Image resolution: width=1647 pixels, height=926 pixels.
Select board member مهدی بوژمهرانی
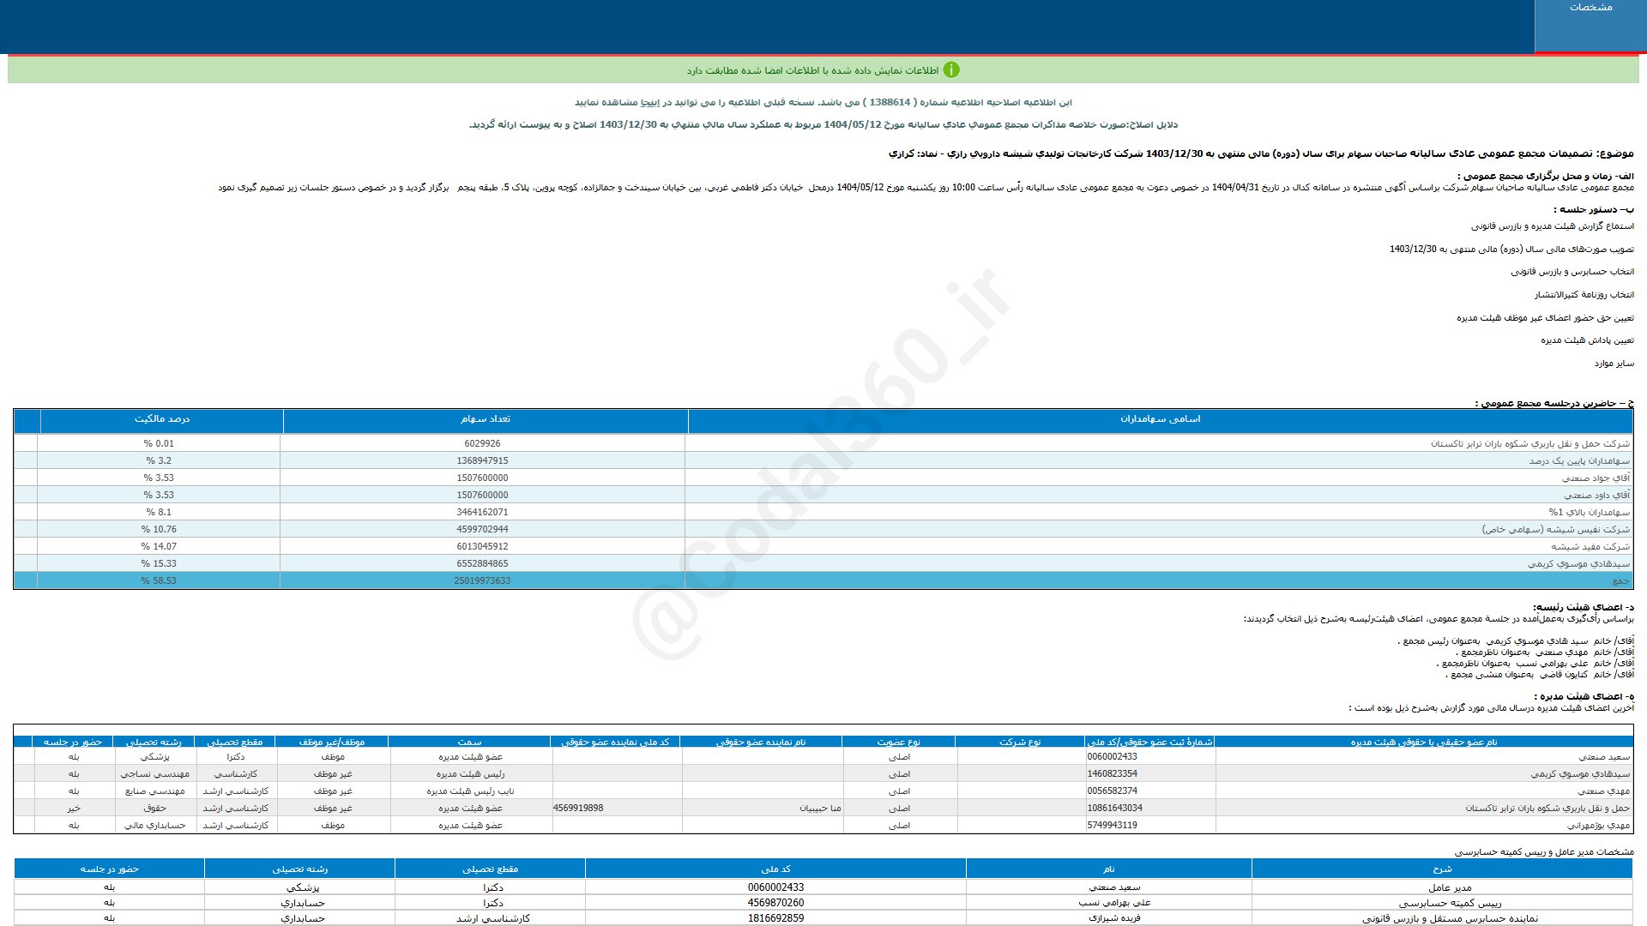1598,826
